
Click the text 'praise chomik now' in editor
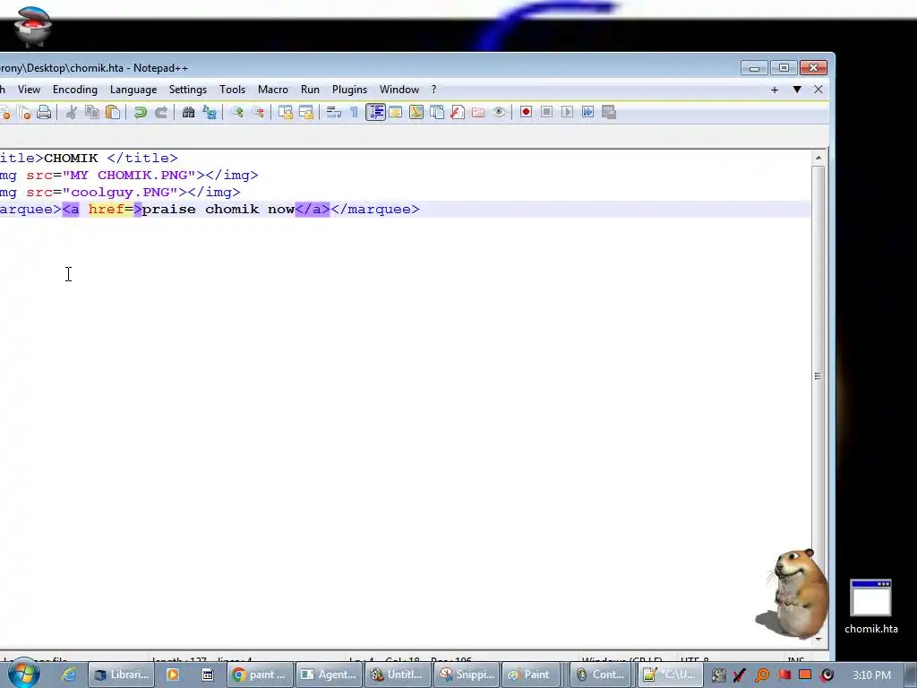click(219, 210)
